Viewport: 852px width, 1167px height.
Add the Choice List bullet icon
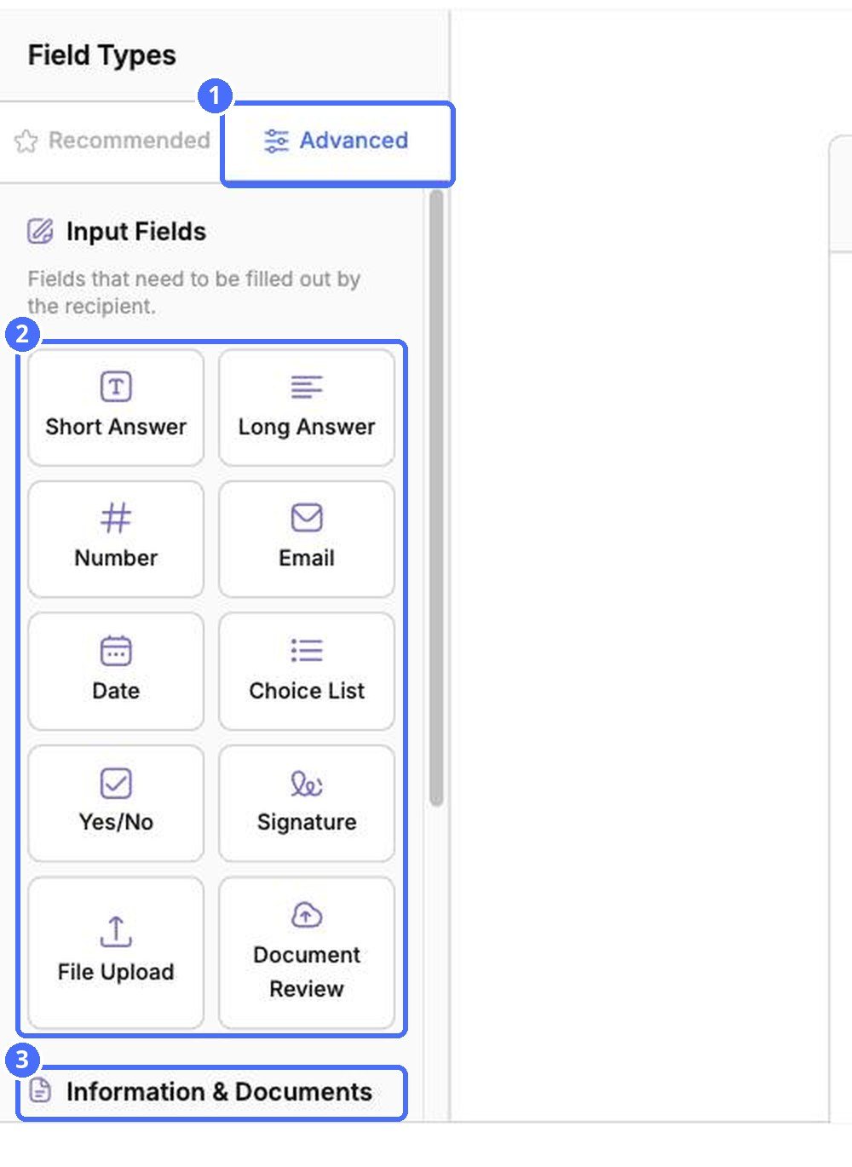point(307,651)
